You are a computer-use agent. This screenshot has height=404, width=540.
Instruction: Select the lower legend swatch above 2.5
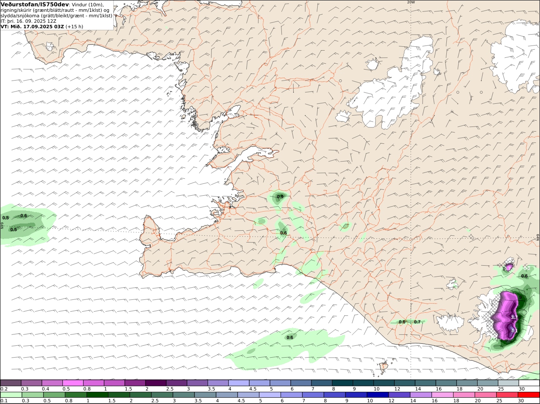pos(162,395)
